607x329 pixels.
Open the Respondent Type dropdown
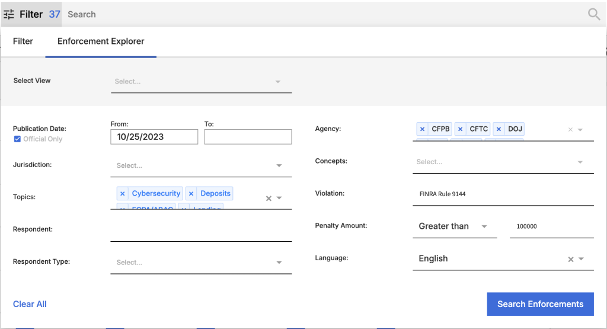(x=279, y=263)
